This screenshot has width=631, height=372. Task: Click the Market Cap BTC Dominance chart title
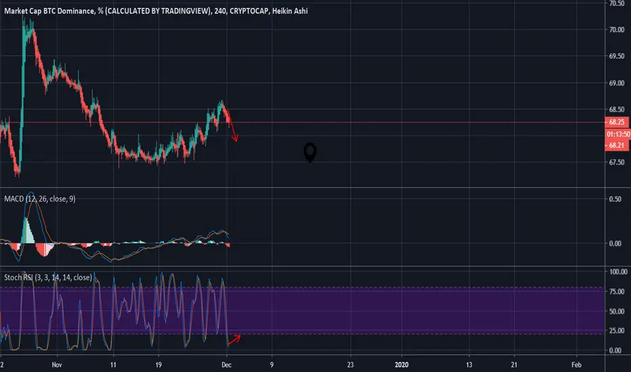(156, 11)
